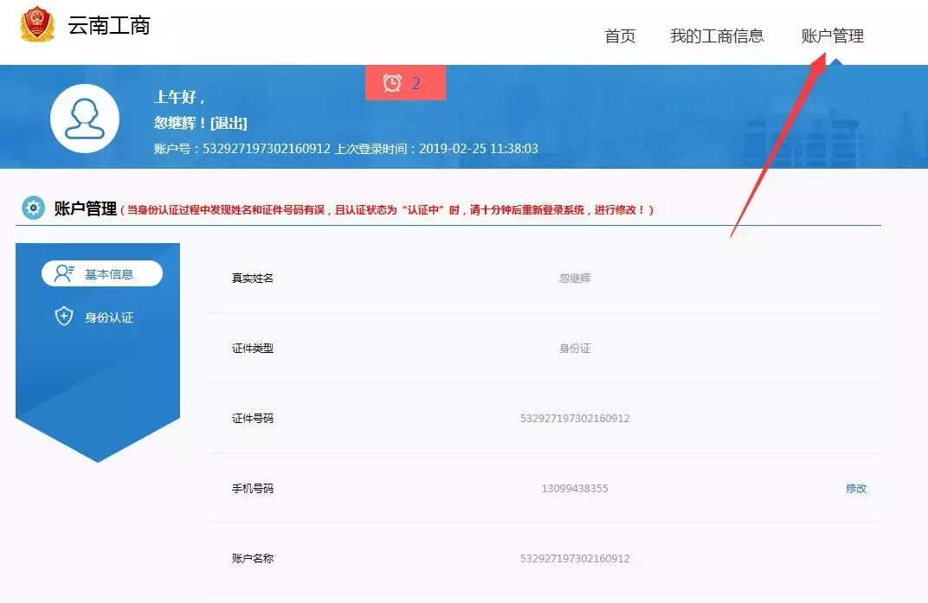Click the 上午好 greeting text
This screenshot has width=928, height=603.
tap(179, 97)
